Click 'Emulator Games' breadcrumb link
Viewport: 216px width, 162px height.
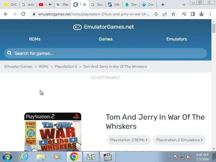click(18, 66)
